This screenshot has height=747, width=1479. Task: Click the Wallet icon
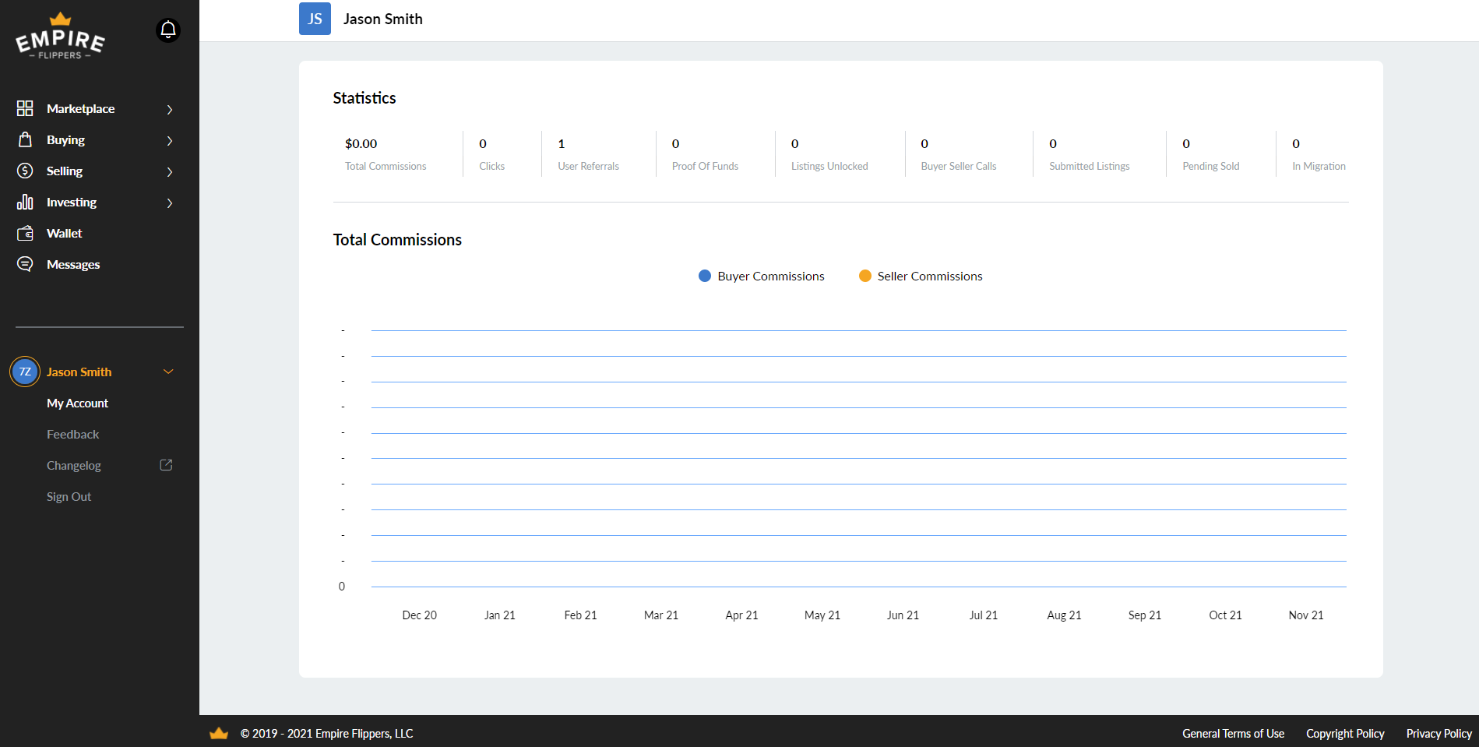[x=25, y=233]
